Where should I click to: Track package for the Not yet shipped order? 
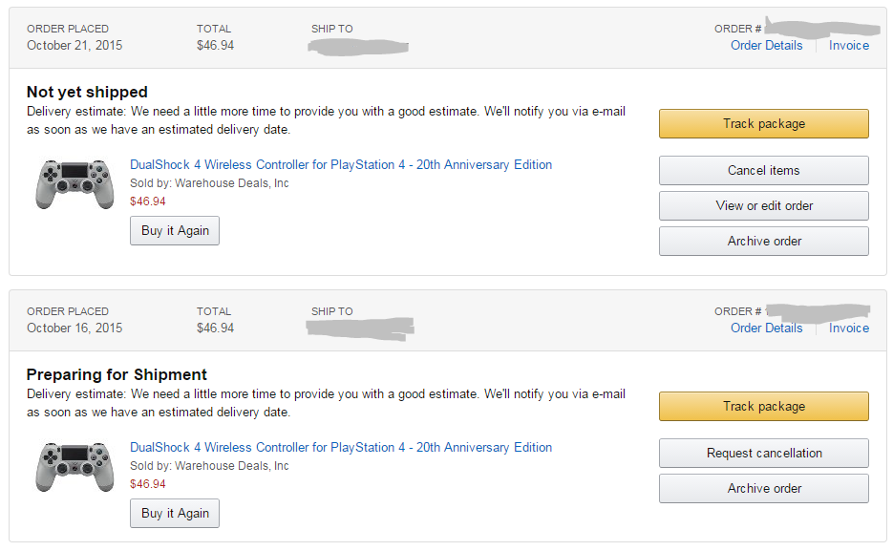(x=764, y=123)
